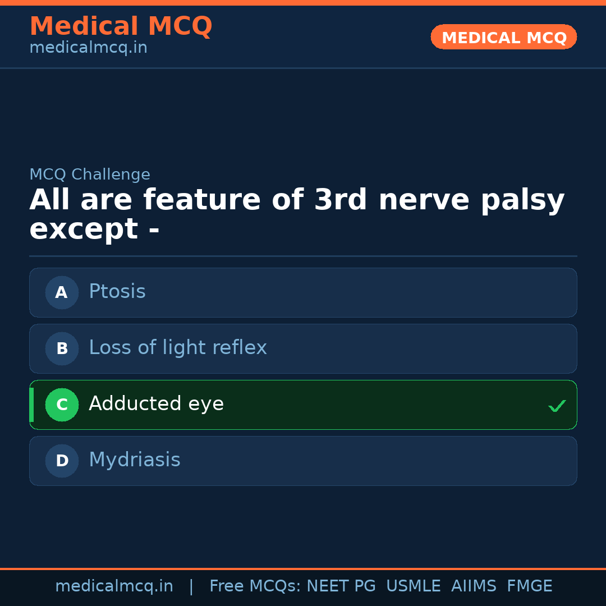
Task: Click the orange divider bar above the footer
Action: click(x=303, y=568)
